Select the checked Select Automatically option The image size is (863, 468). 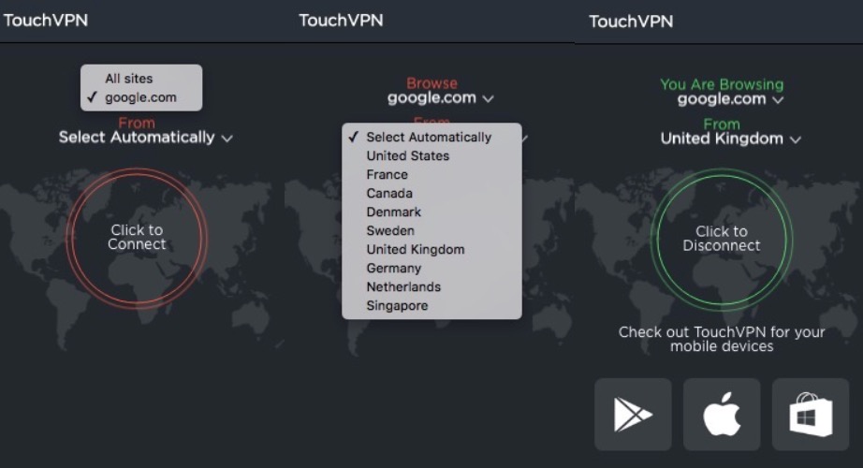tap(429, 138)
